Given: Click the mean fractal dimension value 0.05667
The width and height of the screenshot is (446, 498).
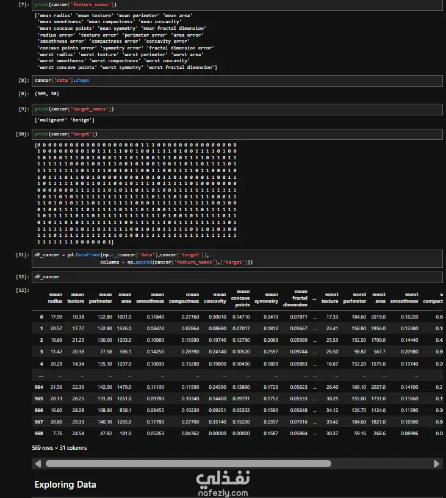Looking at the screenshot, I should pyautogui.click(x=298, y=328).
